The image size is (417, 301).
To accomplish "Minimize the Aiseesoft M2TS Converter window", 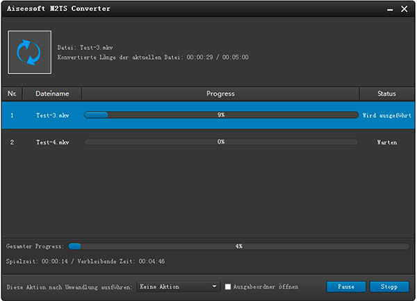I will 390,9.
